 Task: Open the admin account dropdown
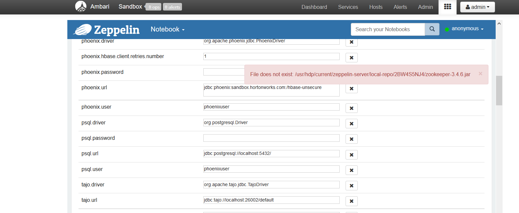tap(477, 7)
